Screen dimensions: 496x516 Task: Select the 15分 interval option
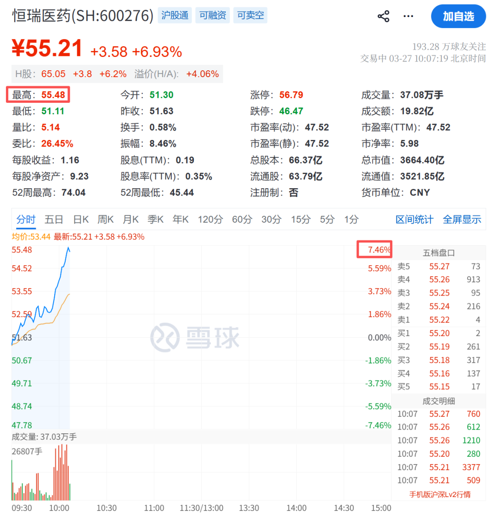(300, 219)
